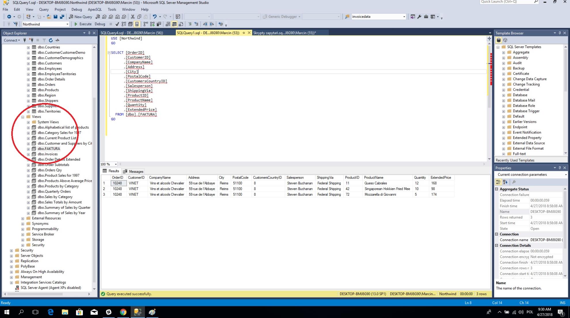The width and height of the screenshot is (570, 318).
Task: Open the 100 % zoom level combo box
Action: point(116,164)
